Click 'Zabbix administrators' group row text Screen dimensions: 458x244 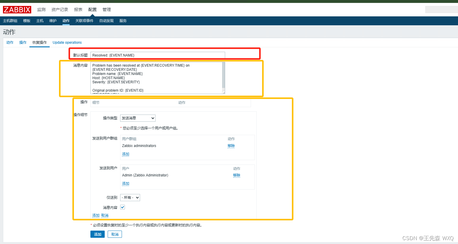tap(139, 146)
